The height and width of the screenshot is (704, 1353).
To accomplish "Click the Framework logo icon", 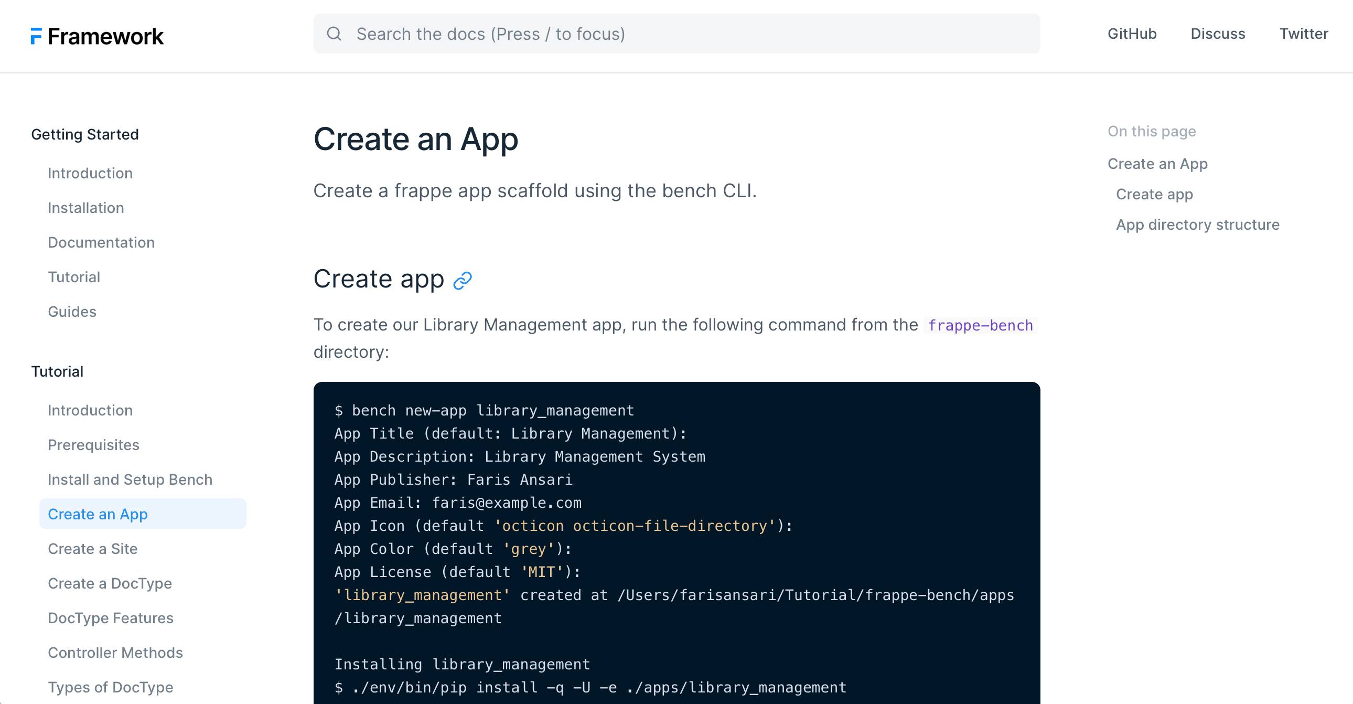I will click(x=36, y=36).
